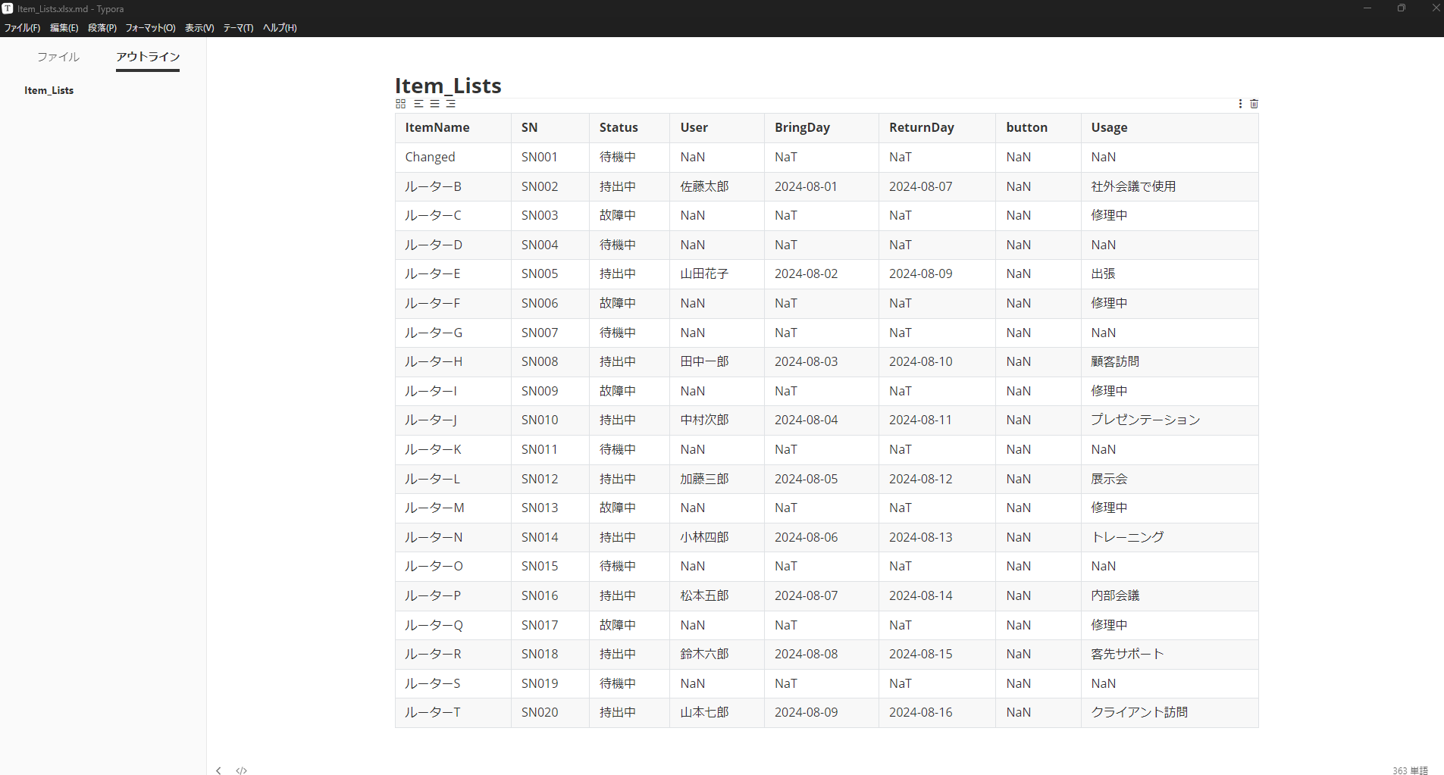Delete the table with the trash icon
1444x775 pixels.
tap(1254, 104)
